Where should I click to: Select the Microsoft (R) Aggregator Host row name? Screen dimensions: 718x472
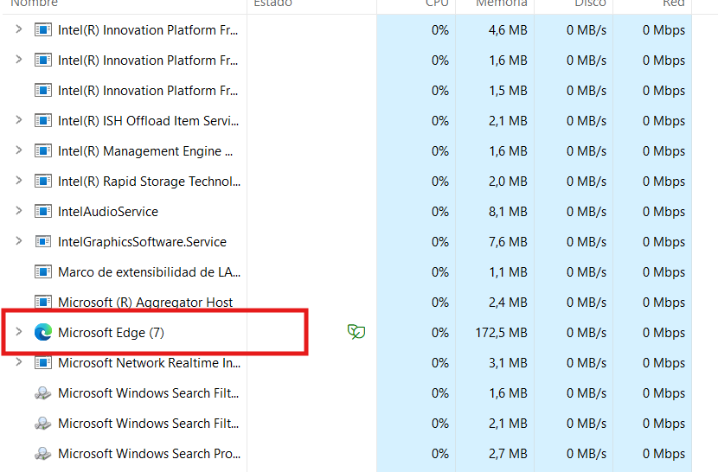[145, 303]
